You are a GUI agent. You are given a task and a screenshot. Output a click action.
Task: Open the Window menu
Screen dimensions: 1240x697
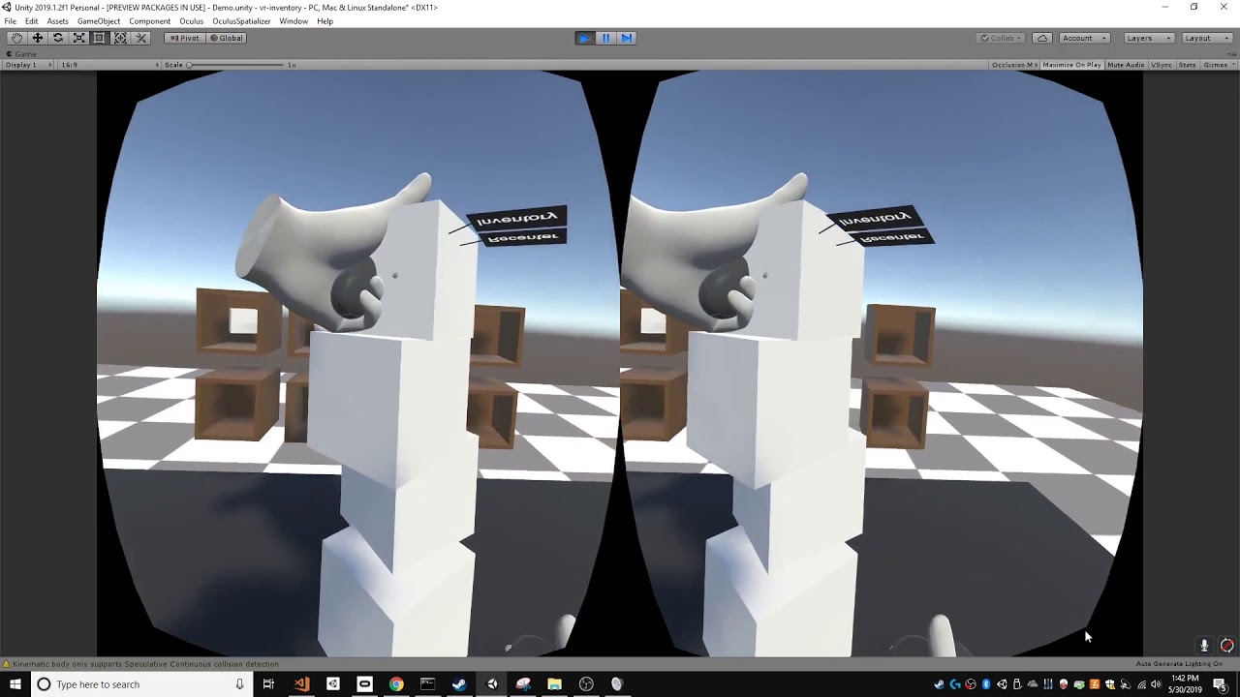point(294,21)
